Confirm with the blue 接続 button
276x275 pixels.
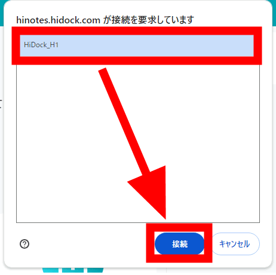(x=179, y=243)
